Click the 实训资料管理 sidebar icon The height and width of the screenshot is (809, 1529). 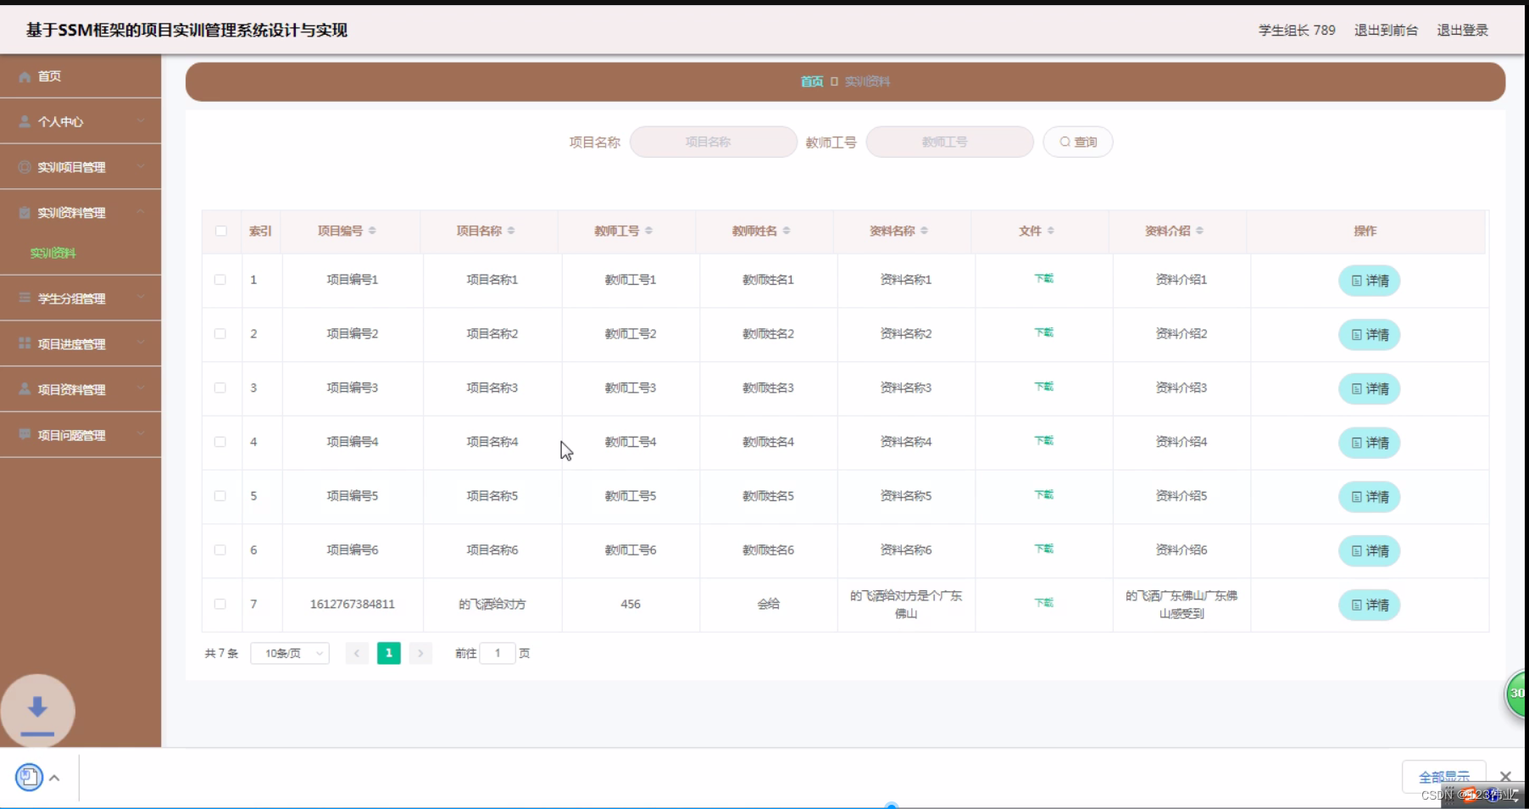click(x=24, y=212)
